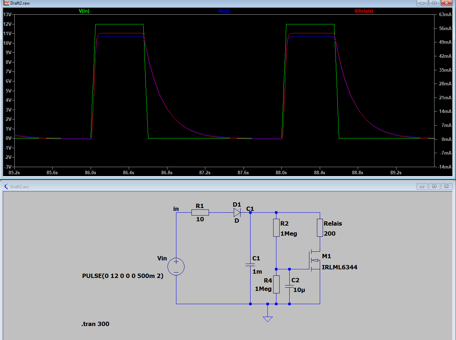Click the 89.2s time axis label
The image size is (456, 340).
[x=396, y=173]
